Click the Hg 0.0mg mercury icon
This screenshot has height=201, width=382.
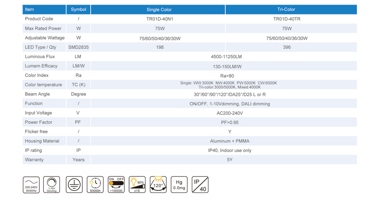(179, 185)
